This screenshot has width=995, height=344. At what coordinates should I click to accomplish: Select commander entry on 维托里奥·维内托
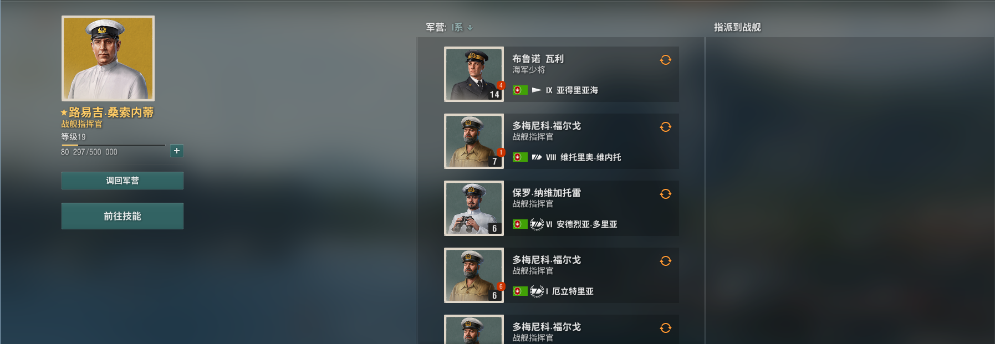tap(562, 141)
